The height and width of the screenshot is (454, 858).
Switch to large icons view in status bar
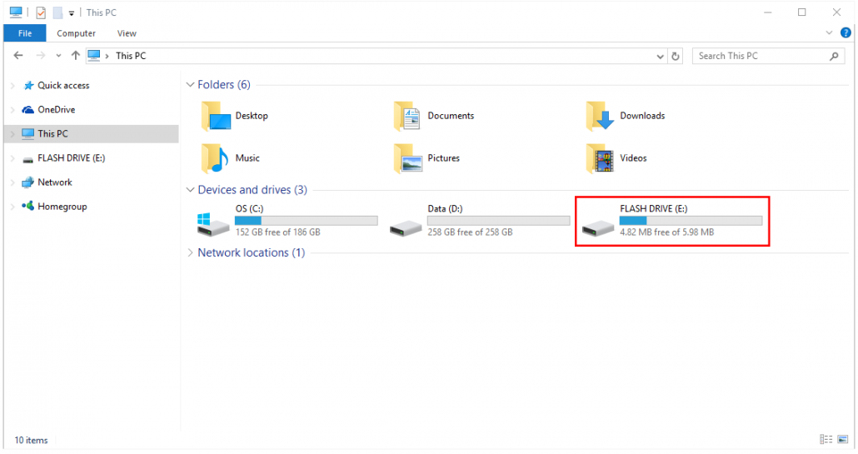[x=843, y=440]
